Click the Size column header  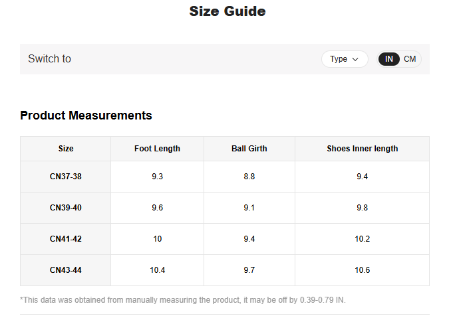(66, 149)
